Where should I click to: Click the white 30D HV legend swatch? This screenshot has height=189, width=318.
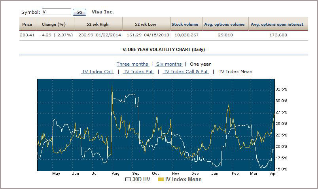tap(128, 179)
